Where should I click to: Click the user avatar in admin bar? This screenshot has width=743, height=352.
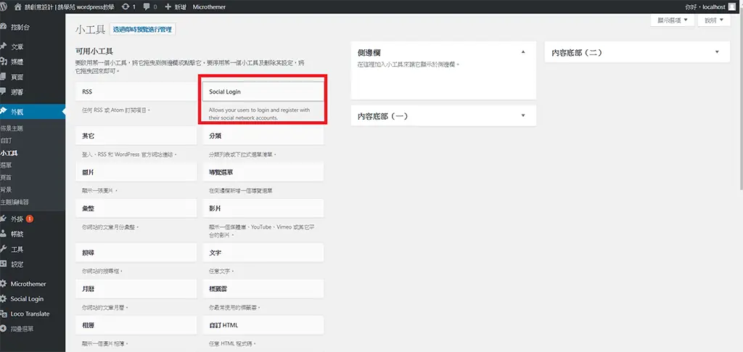(731, 7)
